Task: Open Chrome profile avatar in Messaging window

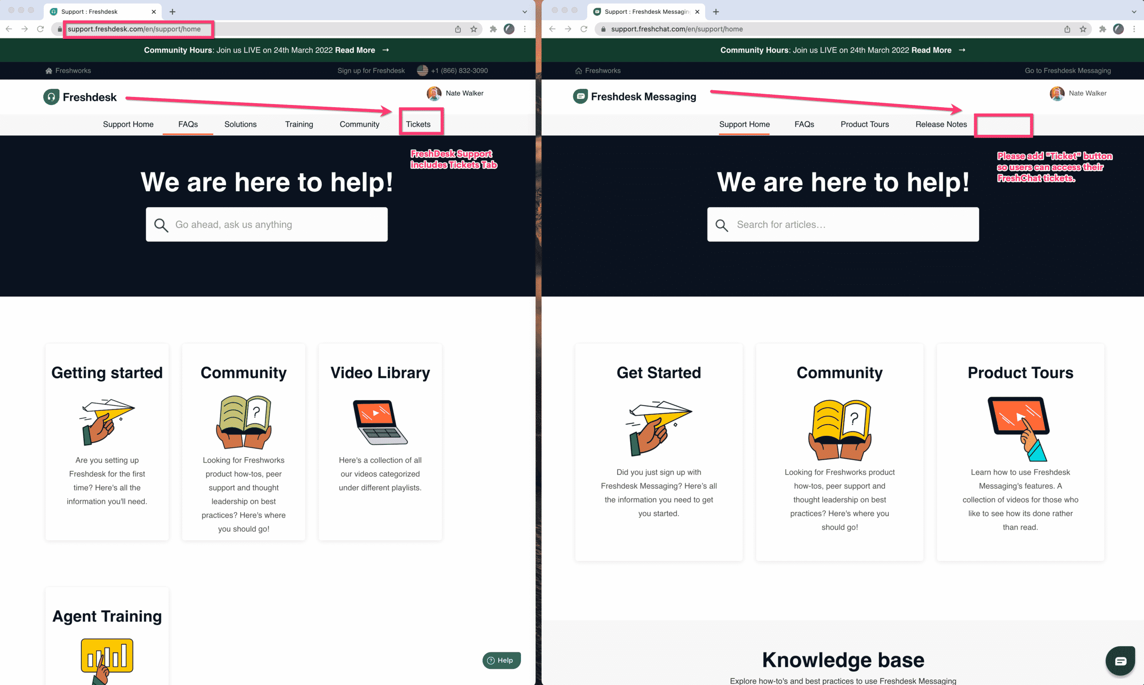Action: (1118, 29)
